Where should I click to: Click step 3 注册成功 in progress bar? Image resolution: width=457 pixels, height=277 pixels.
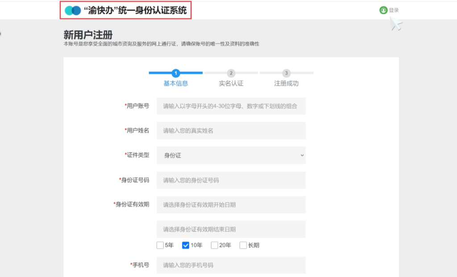pyautogui.click(x=287, y=78)
